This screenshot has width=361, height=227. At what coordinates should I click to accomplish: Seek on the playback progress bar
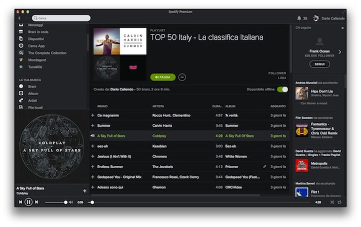click(199, 203)
